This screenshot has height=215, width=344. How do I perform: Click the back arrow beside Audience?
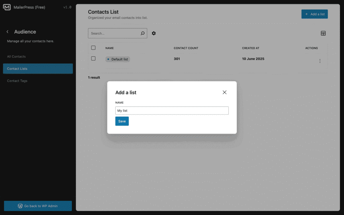(7, 32)
